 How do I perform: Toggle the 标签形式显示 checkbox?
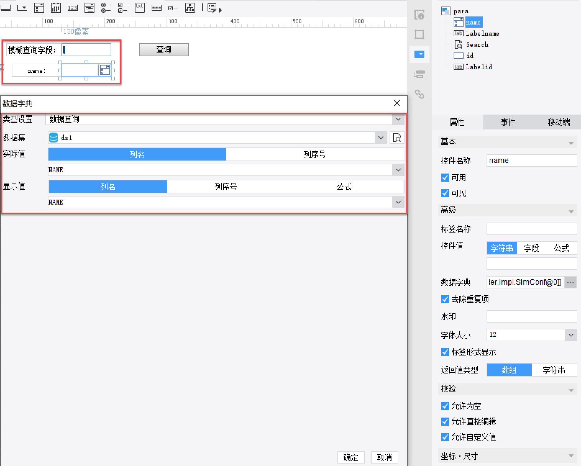tap(445, 352)
